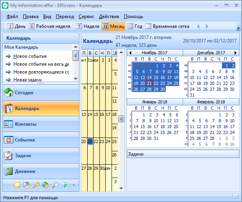Click the back arrow in the view toolbar

198,26
